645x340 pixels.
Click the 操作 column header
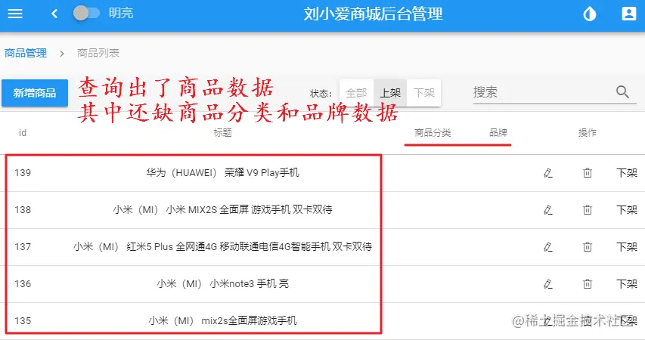[x=588, y=133]
